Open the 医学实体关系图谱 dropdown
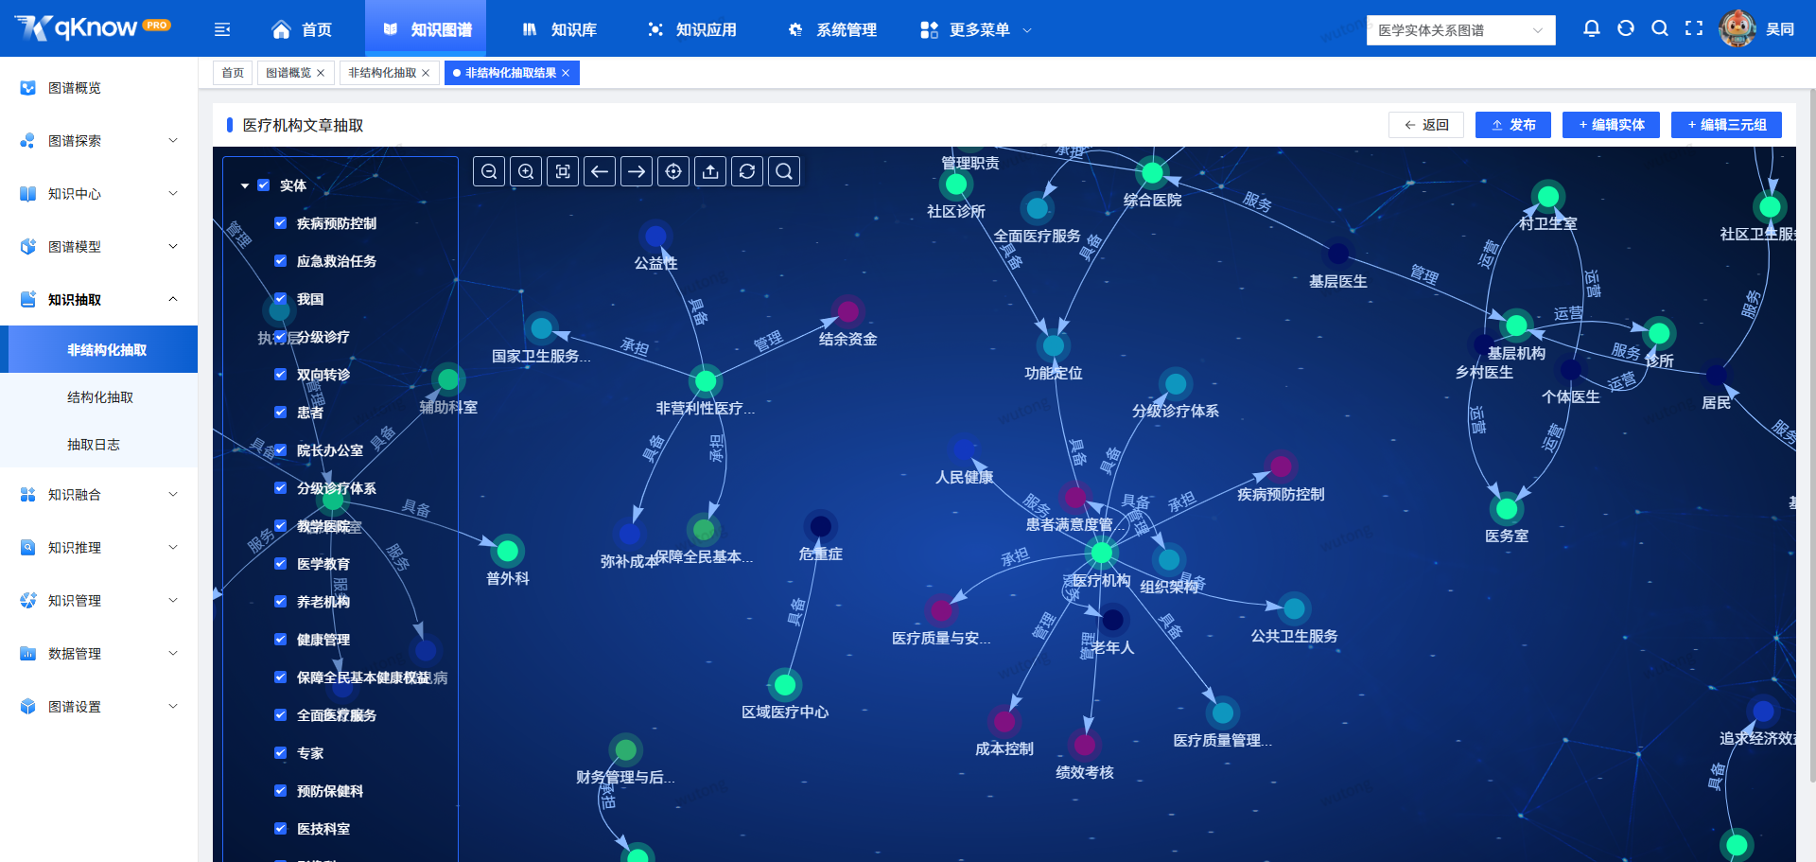This screenshot has height=862, width=1816. (1460, 30)
